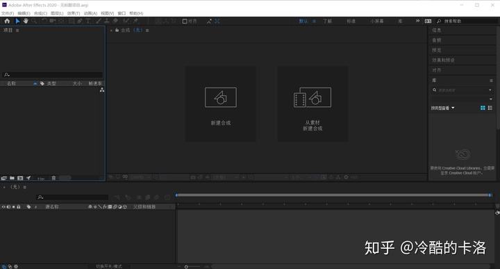
Task: Click 切换开关/模式 toggle switches button
Action: pyautogui.click(x=109, y=266)
